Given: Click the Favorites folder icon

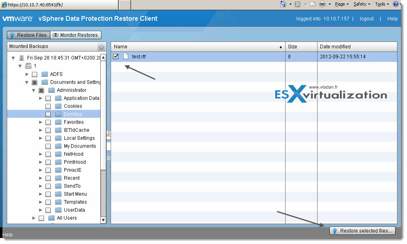Looking at the screenshot, I should pos(58,122).
